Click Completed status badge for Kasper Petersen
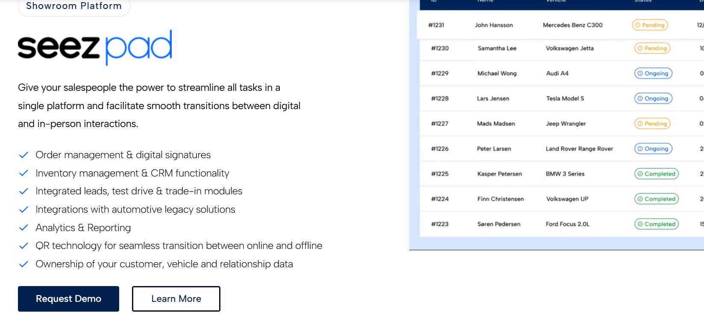The image size is (704, 324). pos(657,174)
